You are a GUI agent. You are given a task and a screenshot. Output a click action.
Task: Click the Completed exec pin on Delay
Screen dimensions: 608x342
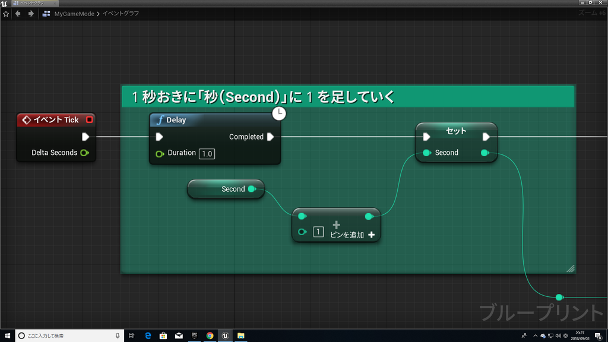click(271, 137)
